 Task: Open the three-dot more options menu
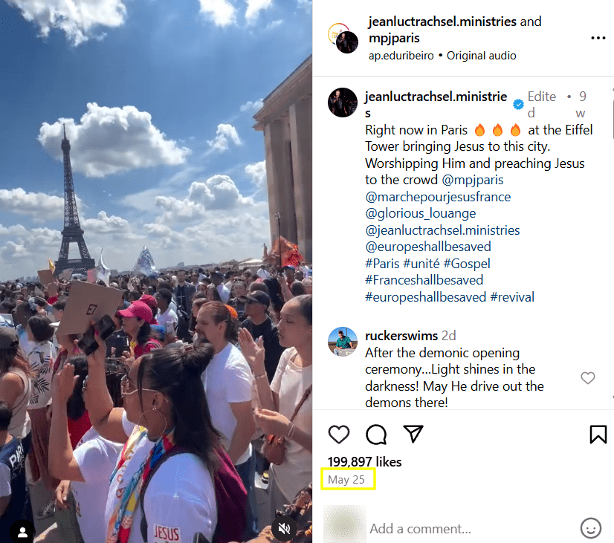point(598,38)
